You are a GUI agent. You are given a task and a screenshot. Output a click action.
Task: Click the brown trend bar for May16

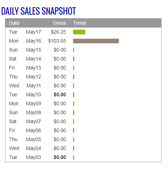[x=96, y=41]
